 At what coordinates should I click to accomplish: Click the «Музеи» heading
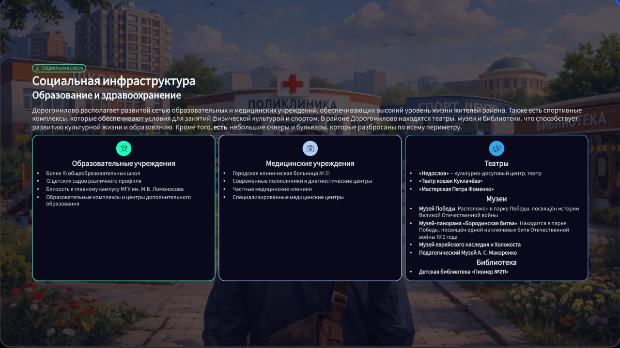pyautogui.click(x=496, y=199)
